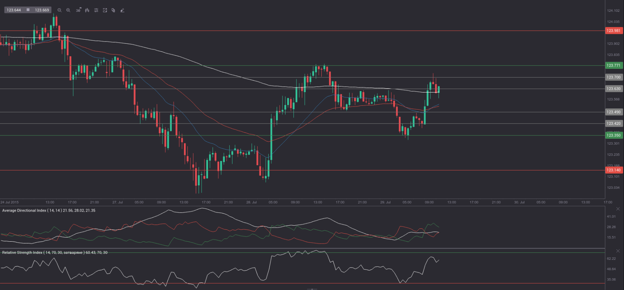Select the drawing pencil tool
This screenshot has width=624, height=290.
(x=122, y=10)
